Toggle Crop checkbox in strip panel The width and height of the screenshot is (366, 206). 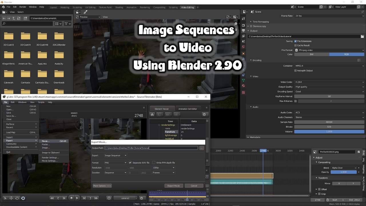pyautogui.click(x=319, y=194)
